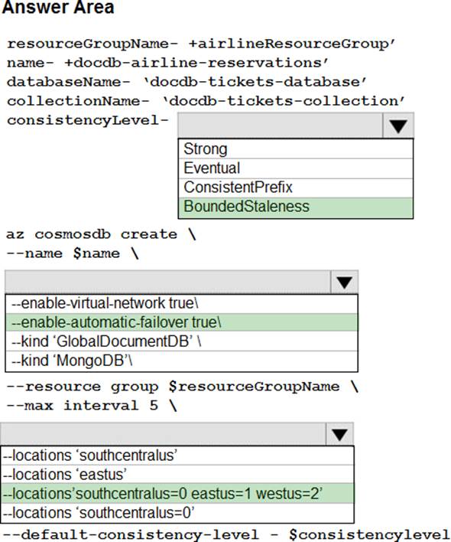Choose --locations 'southcentralus' option

(177, 455)
